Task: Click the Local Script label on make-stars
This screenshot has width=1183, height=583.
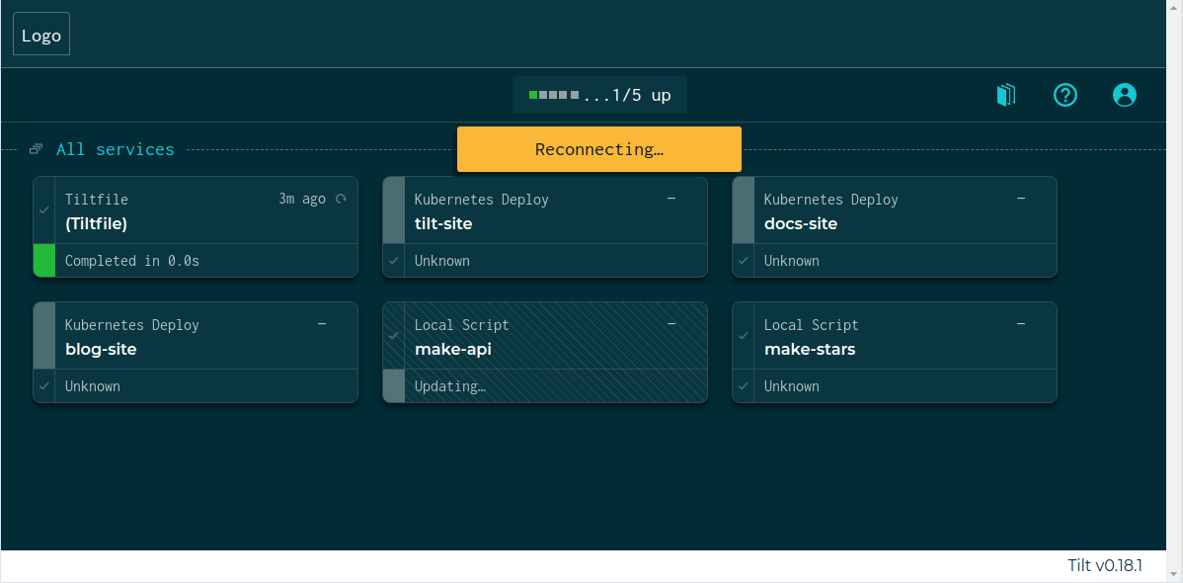Action: (x=811, y=325)
